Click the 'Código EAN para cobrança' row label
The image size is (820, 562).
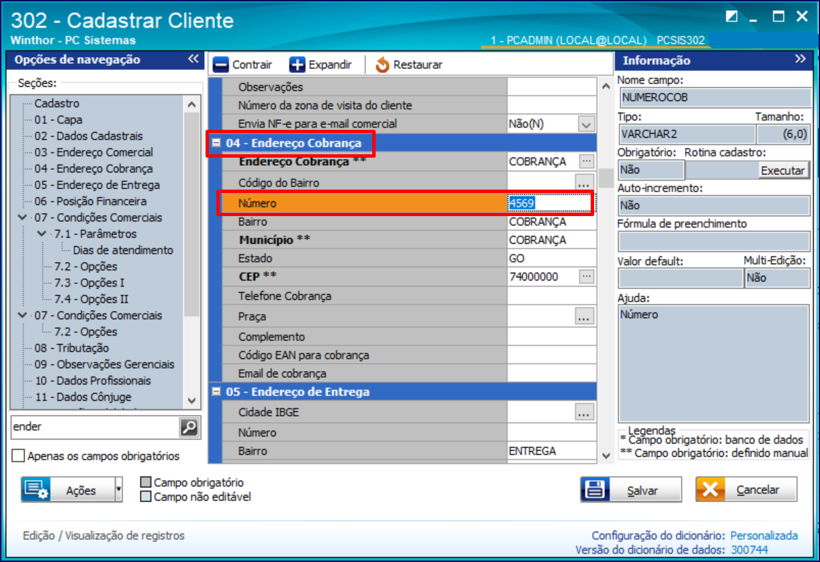coord(304,355)
